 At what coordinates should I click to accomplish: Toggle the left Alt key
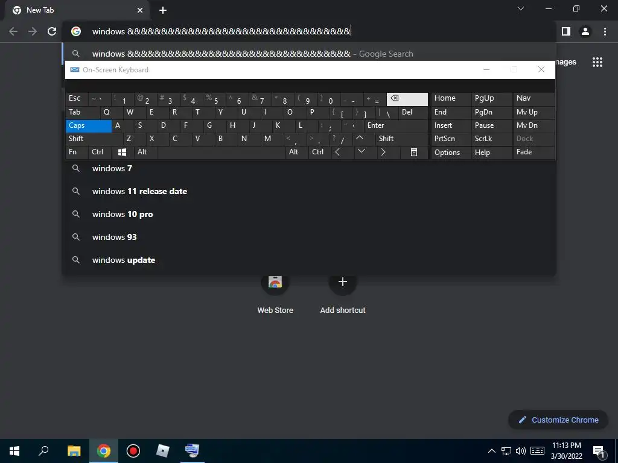coord(145,153)
